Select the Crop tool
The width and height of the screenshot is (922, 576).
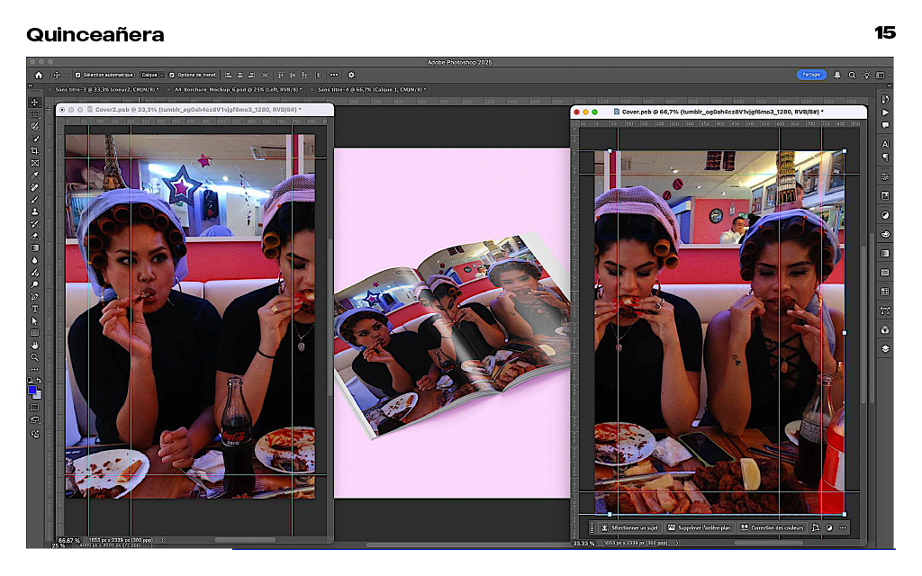click(35, 151)
